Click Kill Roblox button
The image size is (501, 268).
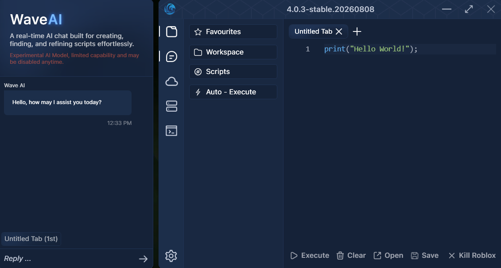[472, 256]
